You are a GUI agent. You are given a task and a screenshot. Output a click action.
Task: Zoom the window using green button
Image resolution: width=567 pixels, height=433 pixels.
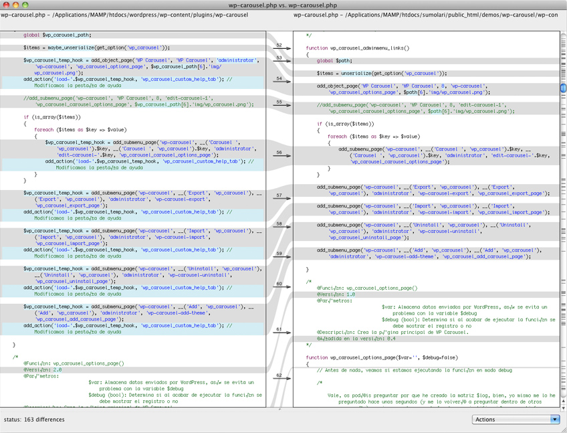25,5
